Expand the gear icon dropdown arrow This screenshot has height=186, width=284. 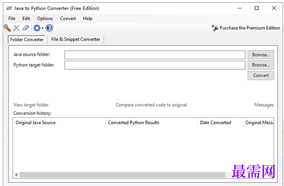tap(43, 28)
